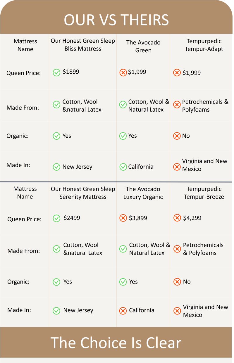Image resolution: width=234 pixels, height=363 pixels.
Task: Click red X next to Luxury Organic California
Action: pyautogui.click(x=123, y=311)
